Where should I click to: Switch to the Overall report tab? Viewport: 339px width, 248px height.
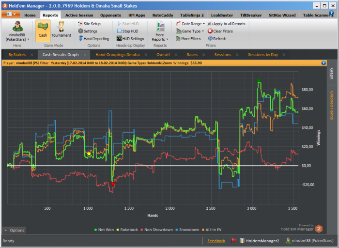(x=163, y=55)
